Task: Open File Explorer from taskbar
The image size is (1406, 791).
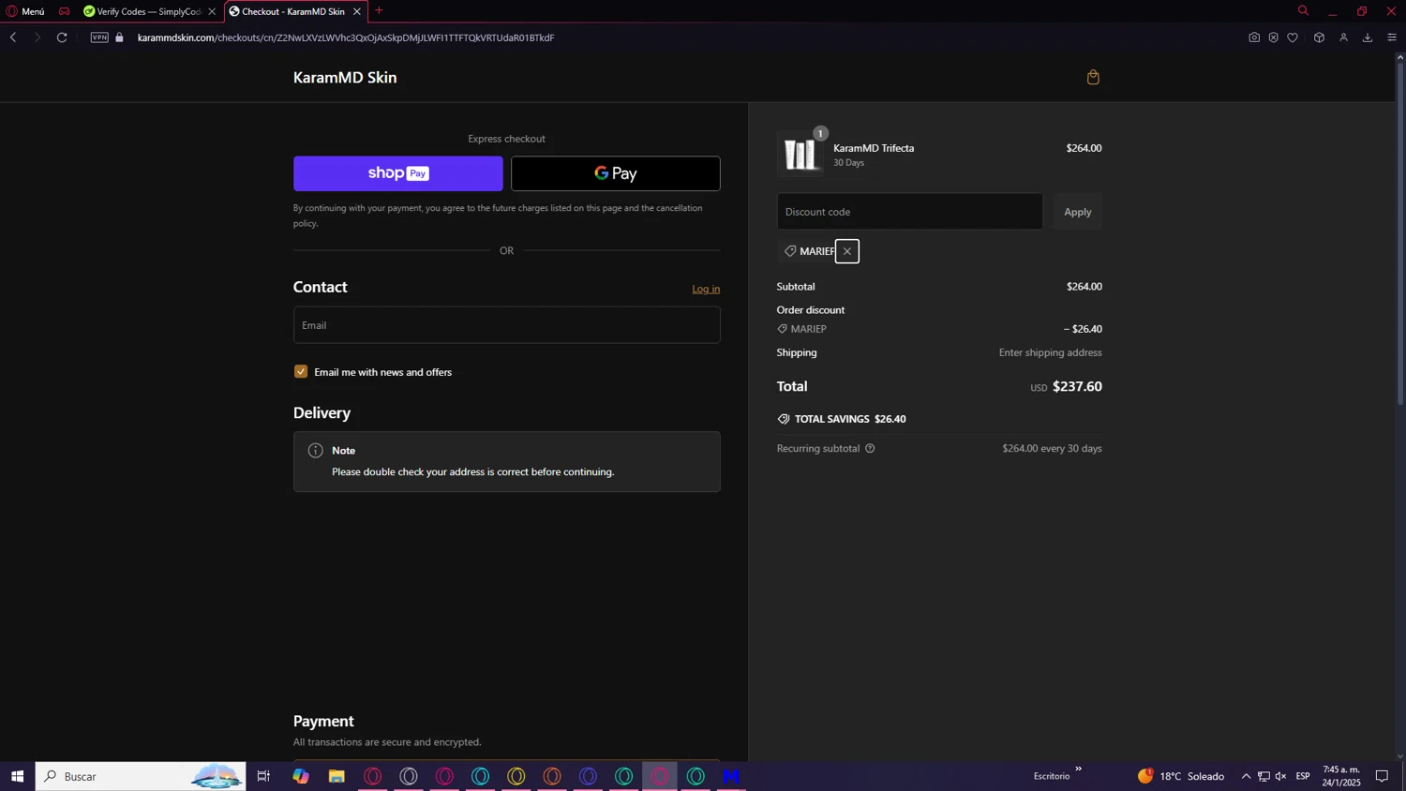Action: point(337,776)
